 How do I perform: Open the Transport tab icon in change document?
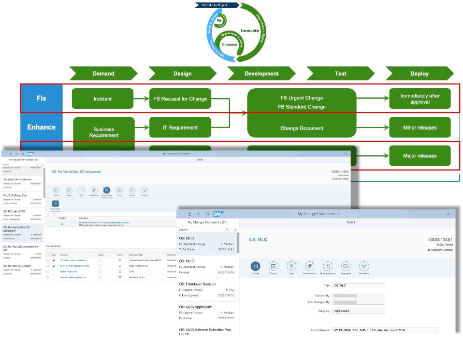click(346, 266)
